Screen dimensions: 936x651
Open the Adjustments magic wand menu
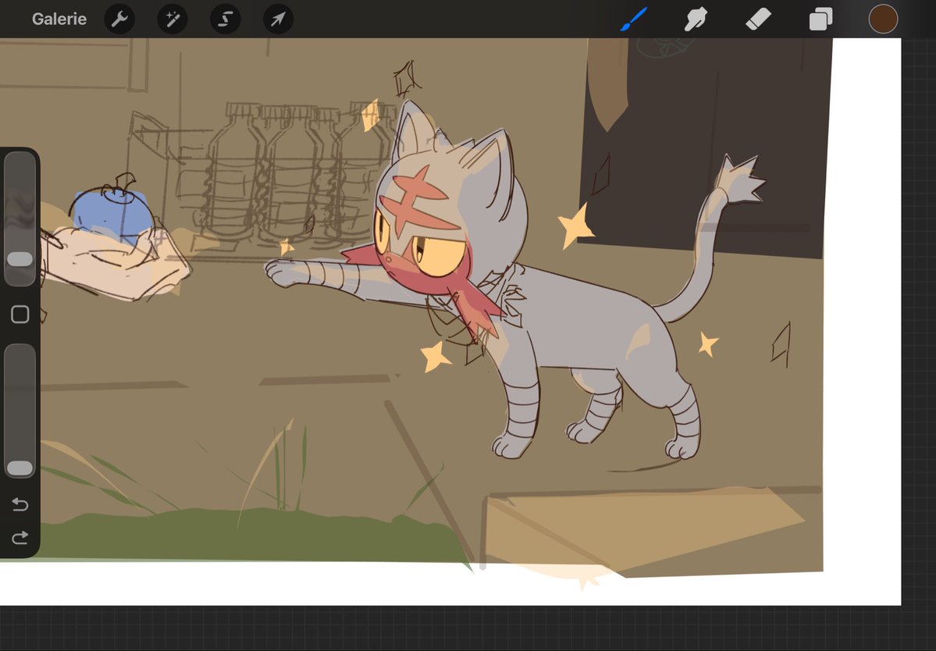point(173,19)
